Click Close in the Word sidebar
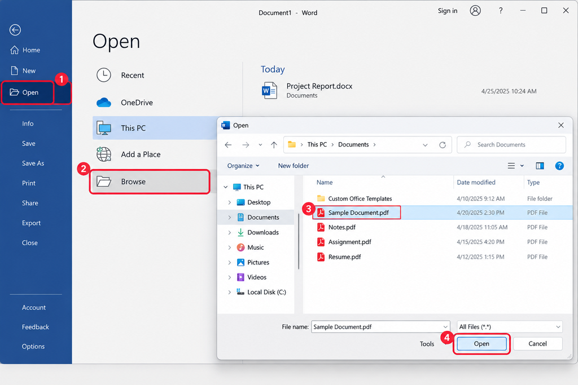 [x=29, y=243]
